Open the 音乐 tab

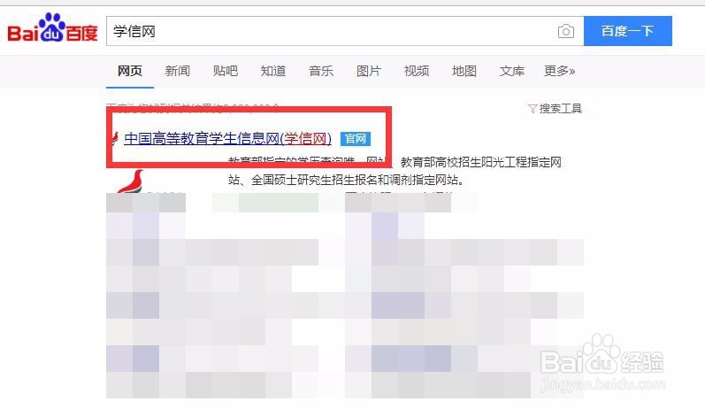pos(321,71)
